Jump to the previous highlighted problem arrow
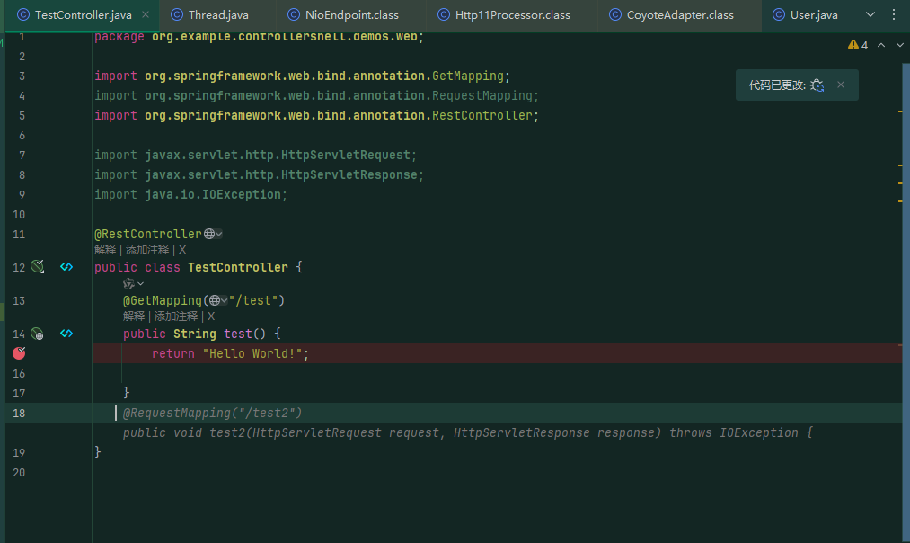This screenshot has width=910, height=543. [881, 45]
